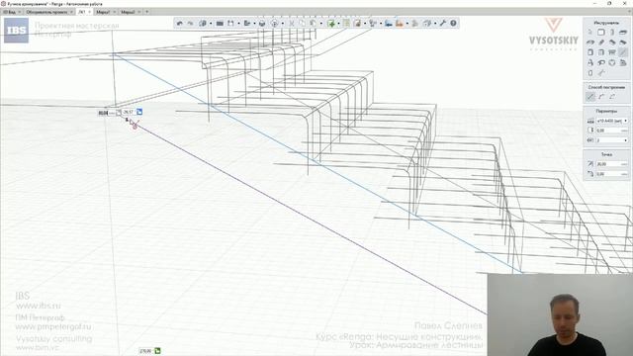This screenshot has width=633, height=356.
Task: Switch to the Марш2 tab
Action: point(128,12)
